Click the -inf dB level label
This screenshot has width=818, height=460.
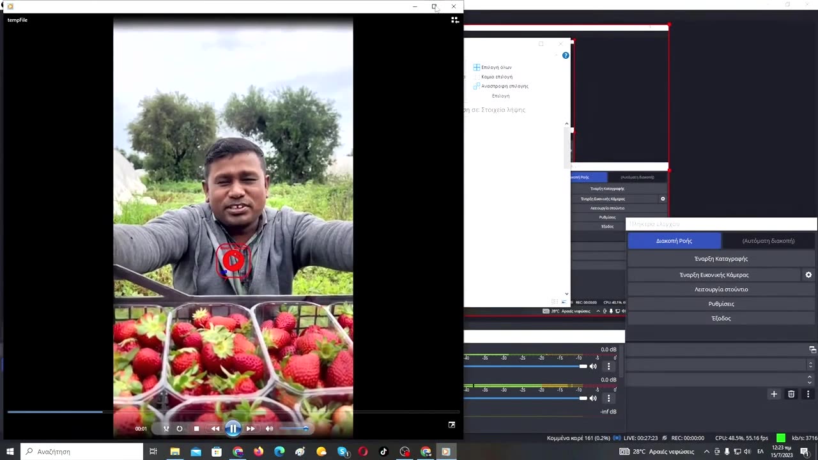[x=608, y=411]
